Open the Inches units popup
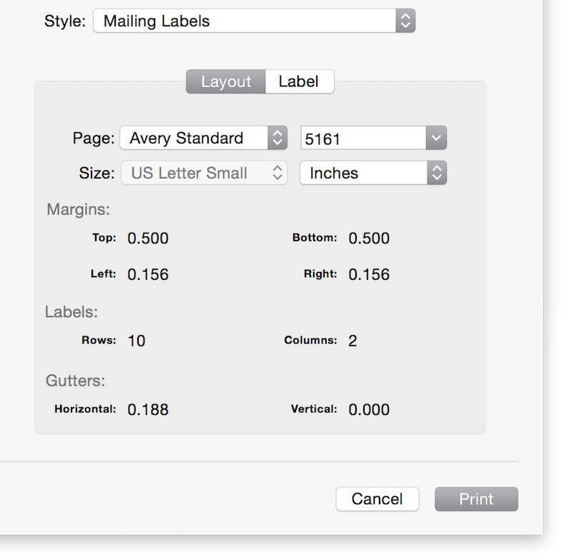Screen dimensions: 572x560 [x=373, y=173]
